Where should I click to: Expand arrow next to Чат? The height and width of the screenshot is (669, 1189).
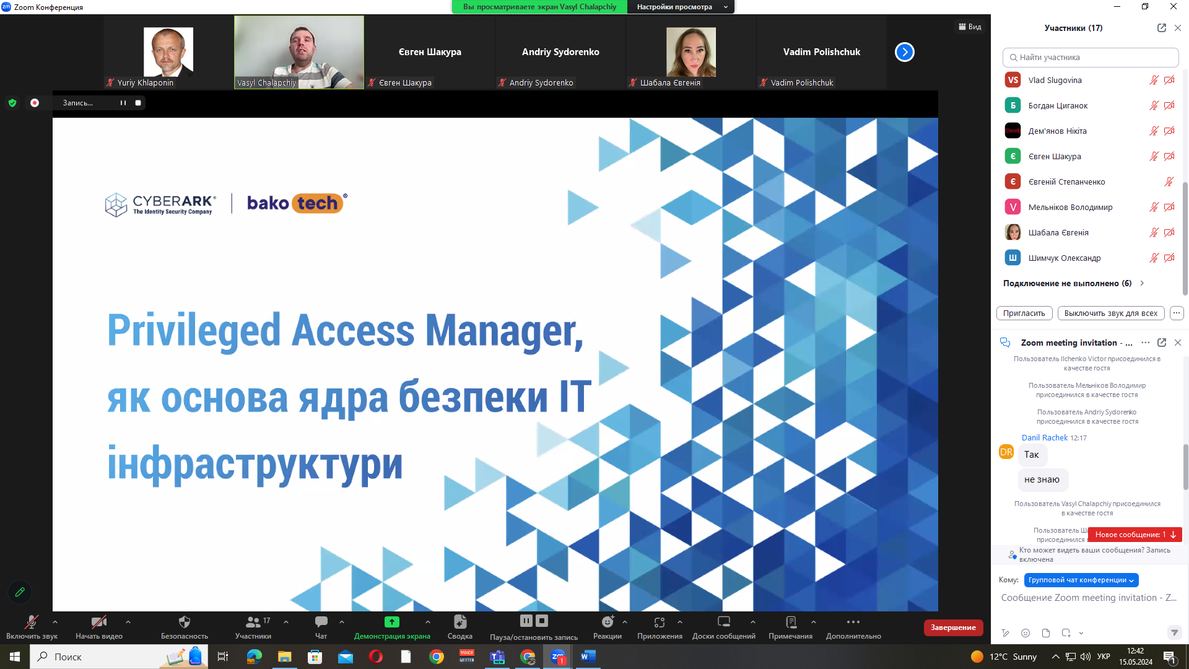tap(342, 622)
